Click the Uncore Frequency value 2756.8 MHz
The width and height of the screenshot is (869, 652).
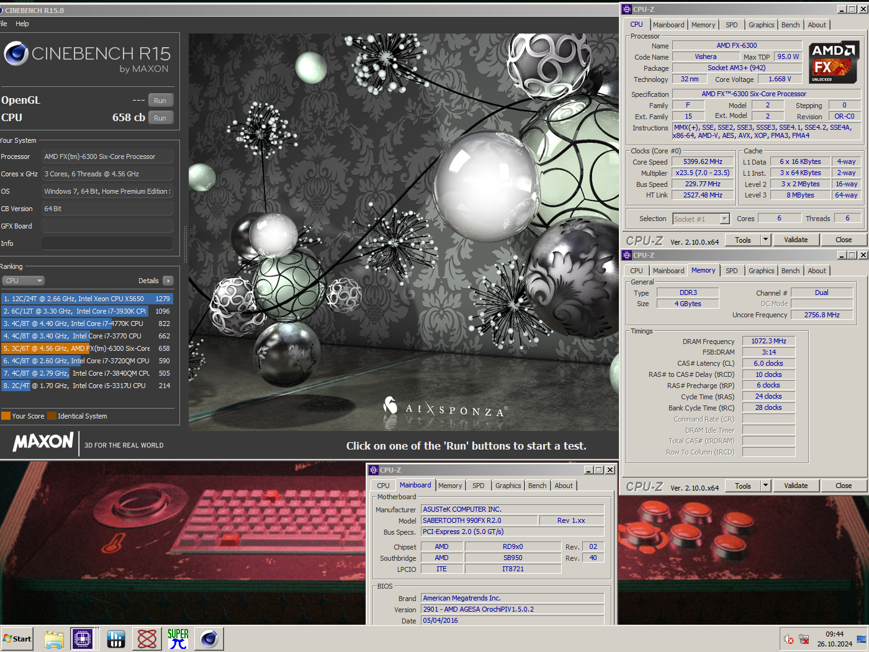click(822, 315)
